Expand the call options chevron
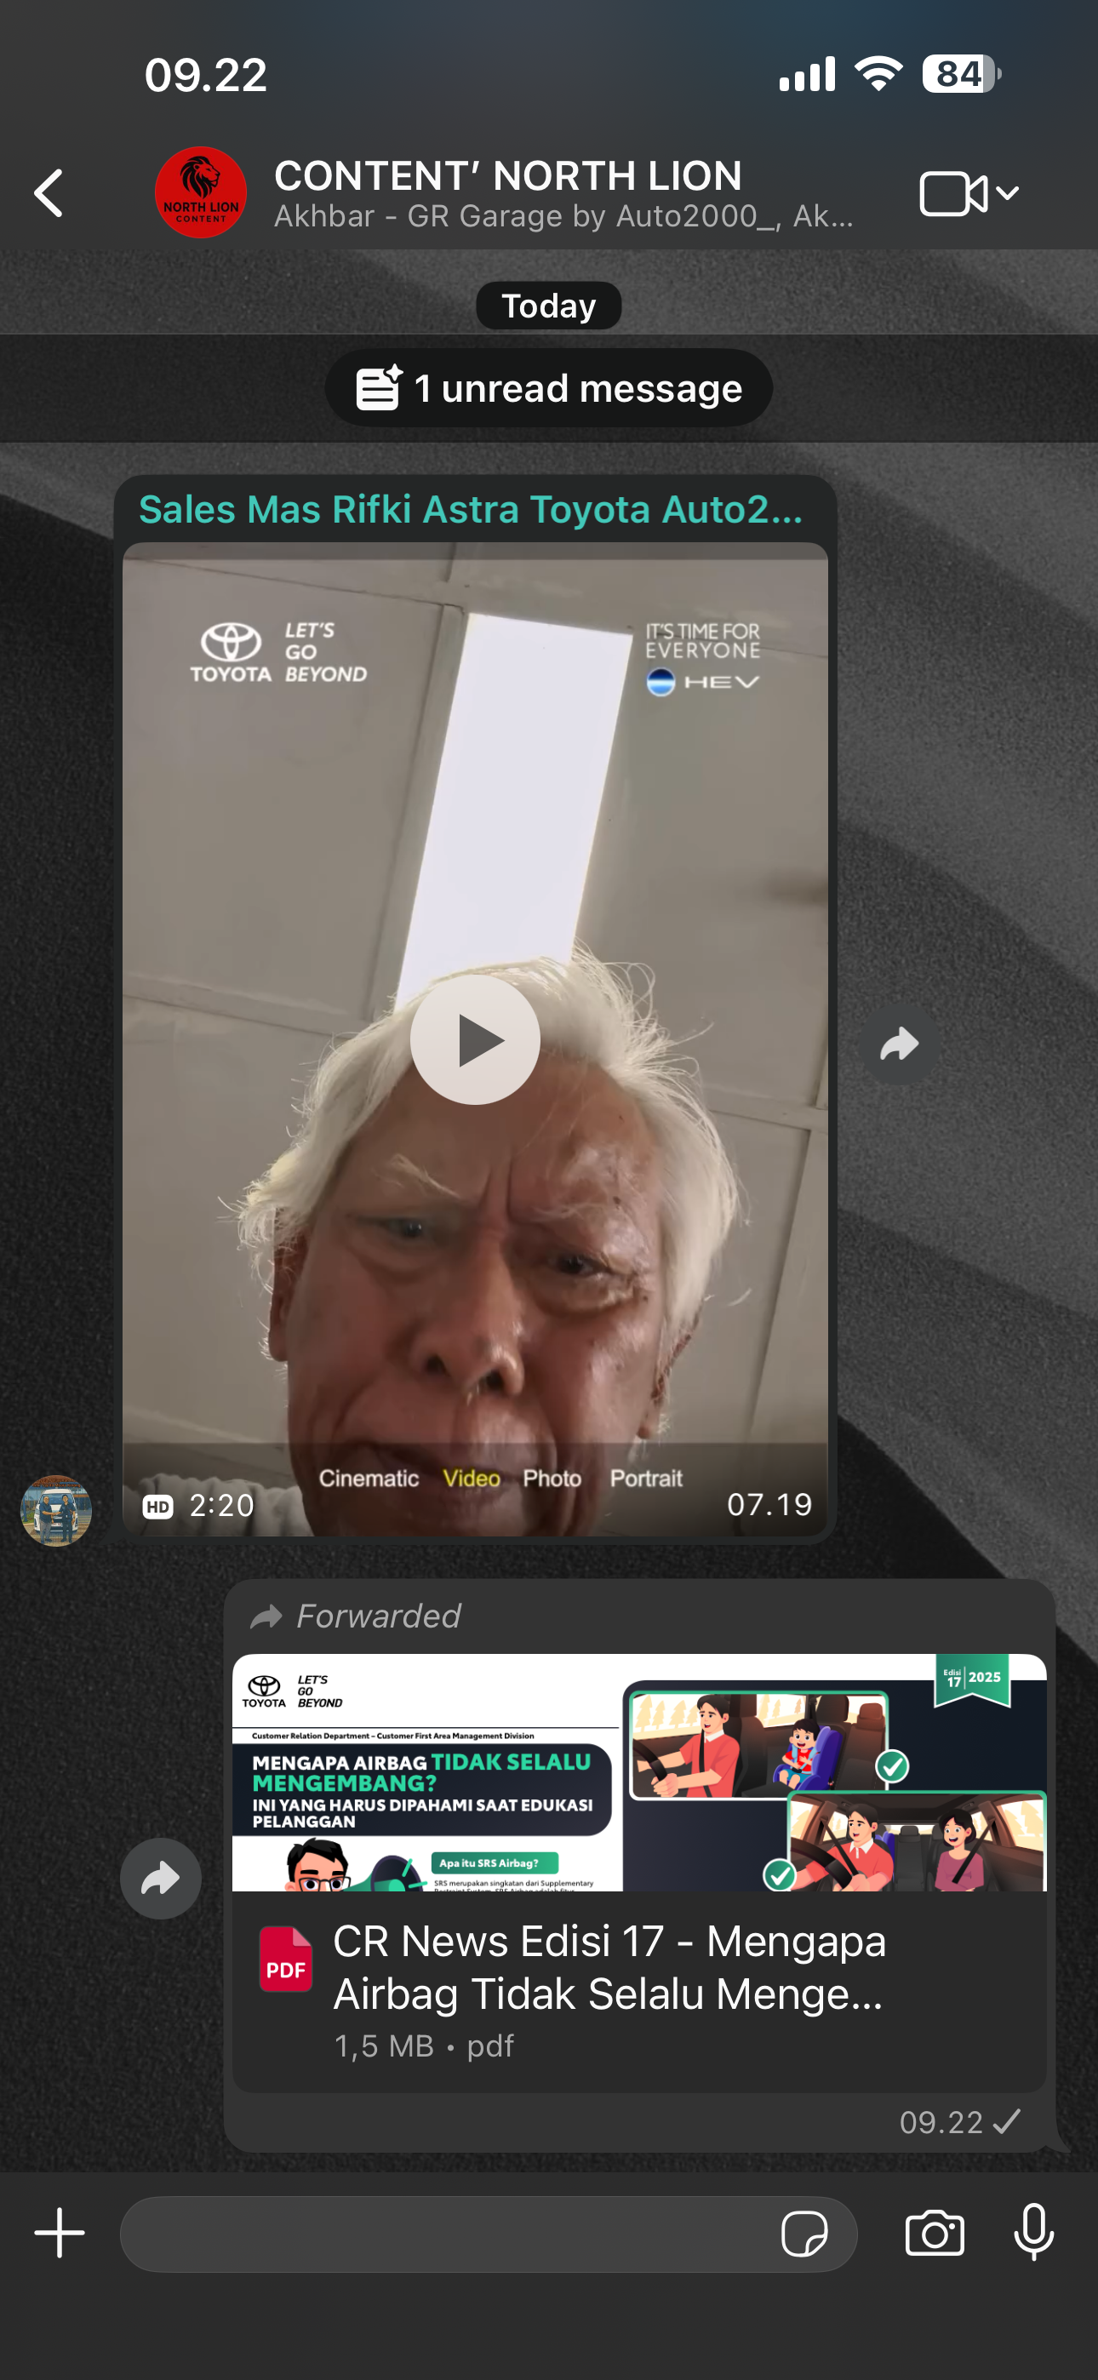This screenshot has height=2380, width=1098. (1008, 193)
